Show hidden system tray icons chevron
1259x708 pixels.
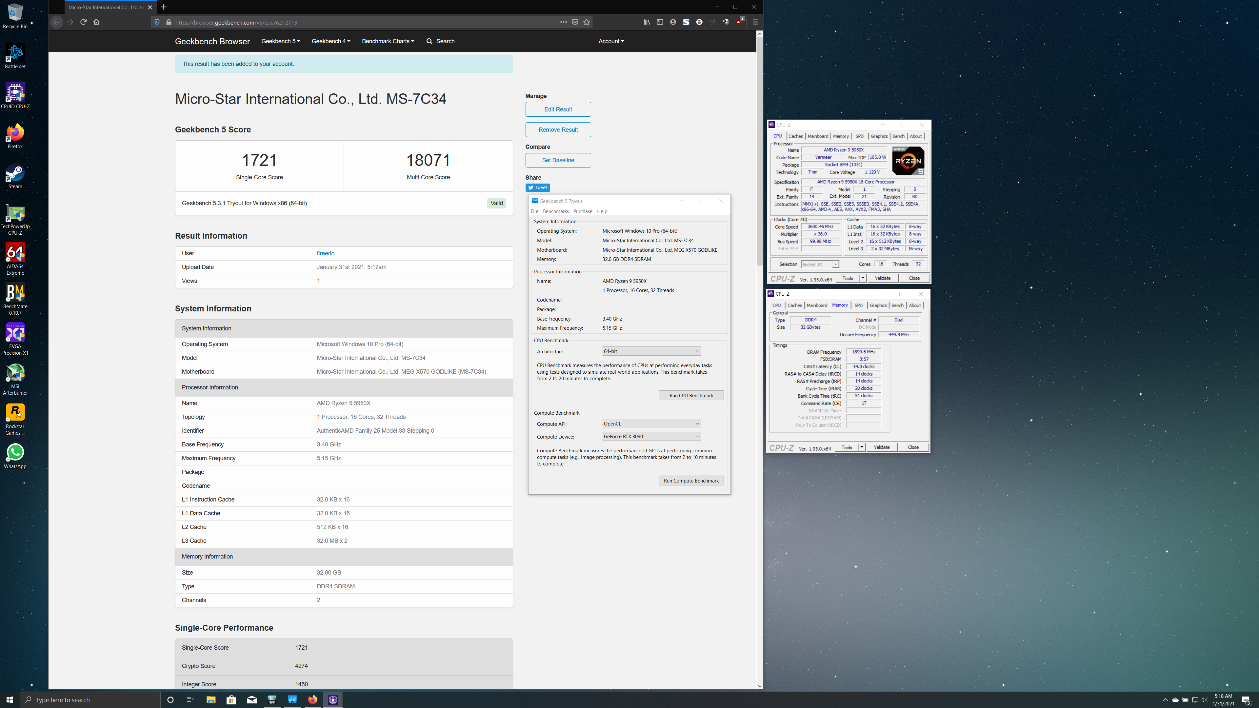1165,700
